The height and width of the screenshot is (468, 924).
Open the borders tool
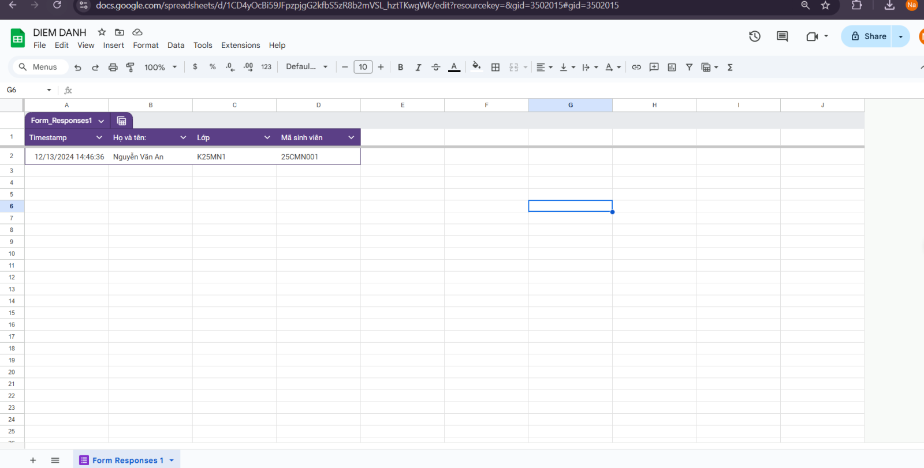click(495, 68)
